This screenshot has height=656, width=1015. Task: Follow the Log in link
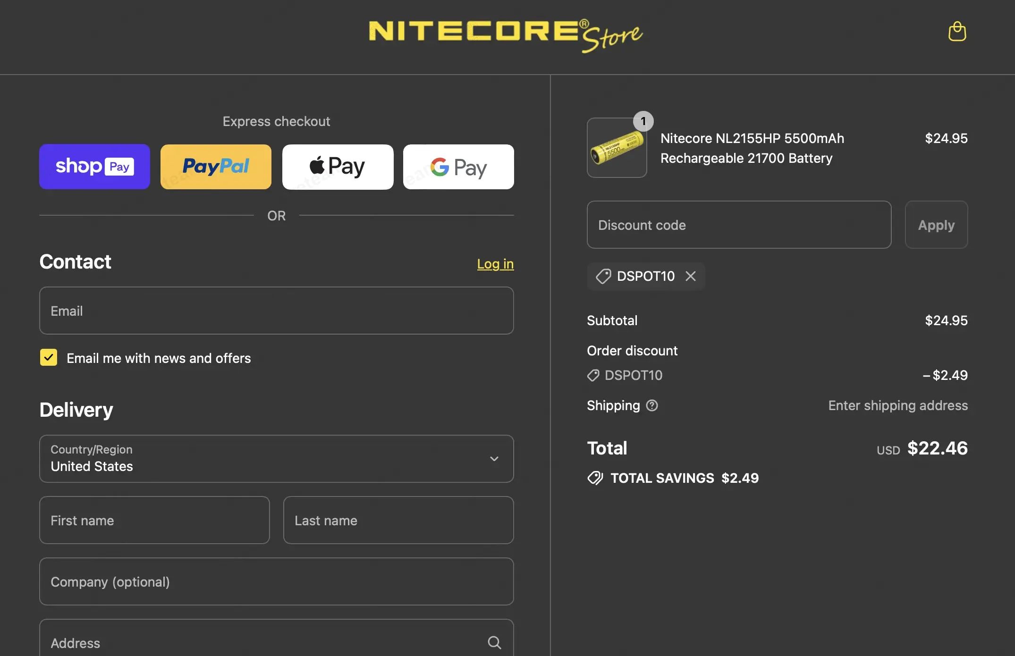[495, 264]
